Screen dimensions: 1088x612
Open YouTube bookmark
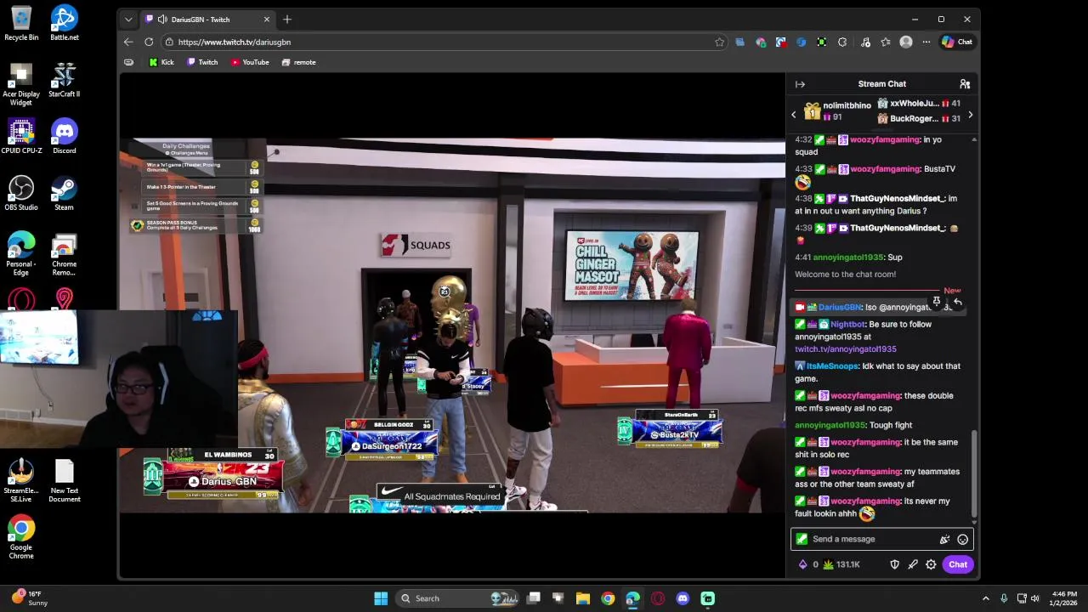point(250,62)
